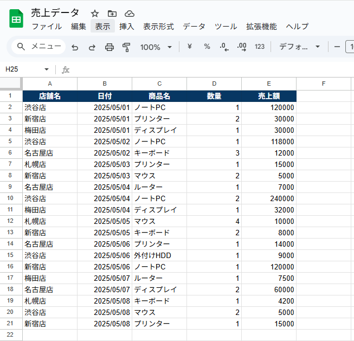Open the 編集 menu
Image resolution: width=354 pixels, height=341 pixels.
79,27
